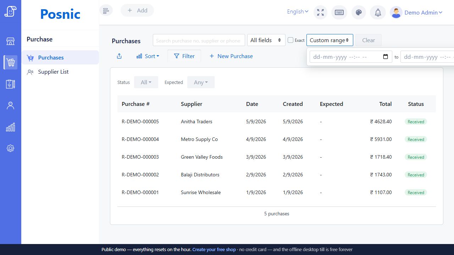The image size is (454, 255).
Task: Click the Clear button
Action: 369,40
